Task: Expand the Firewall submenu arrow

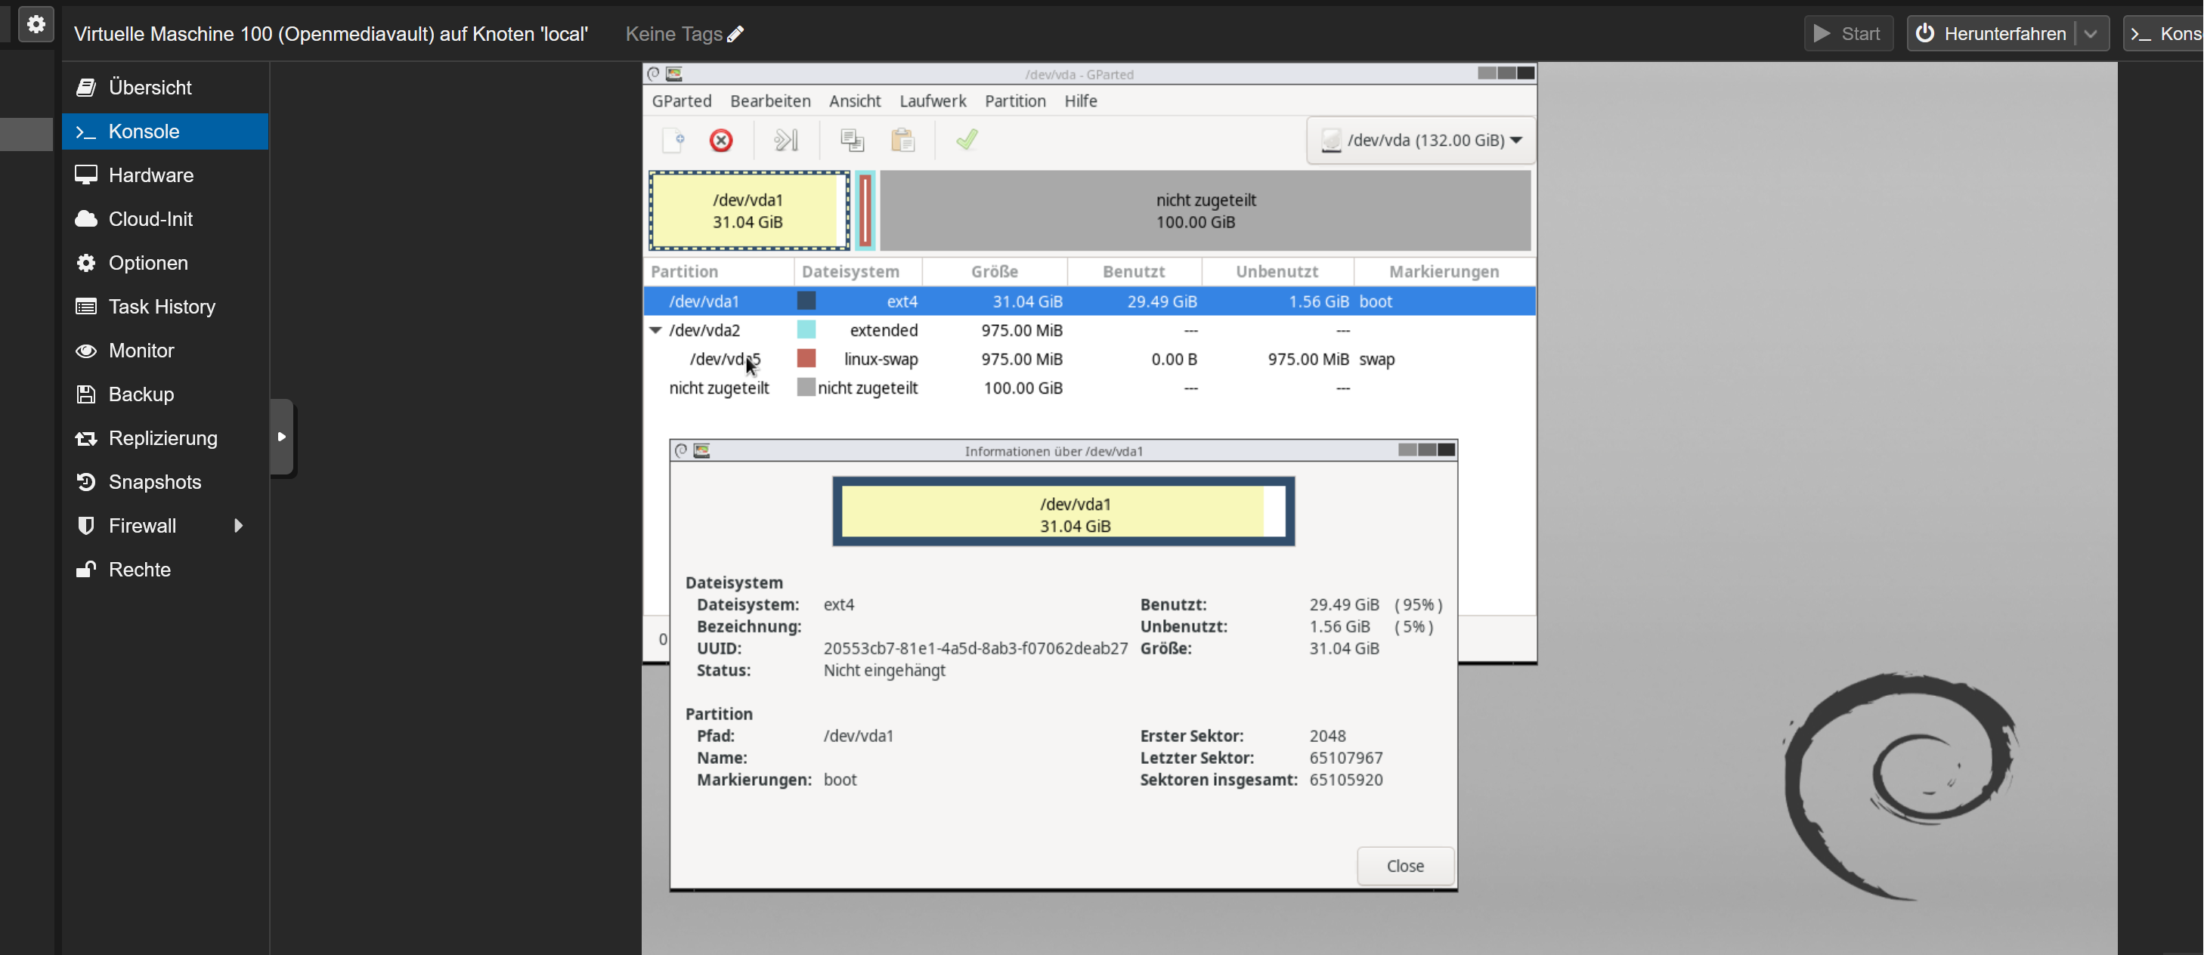Action: pos(239,526)
